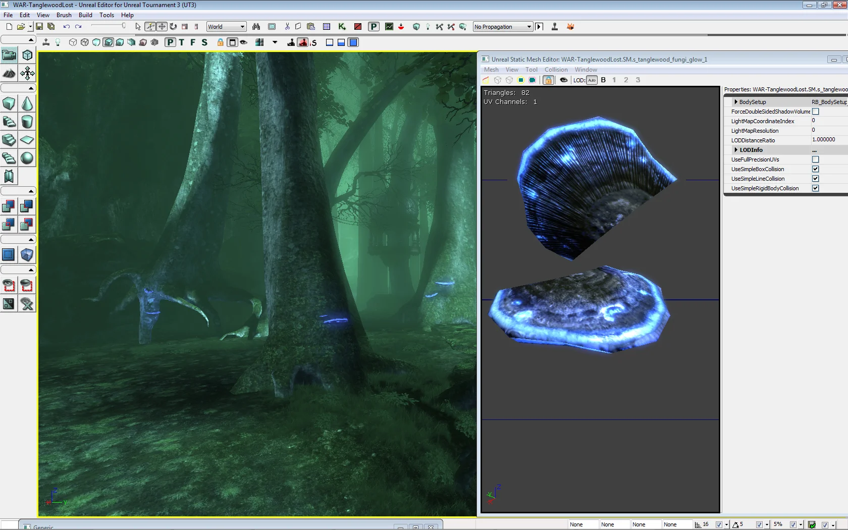Screen dimensions: 848x530
Task: Open Collision menu in Static Mesh Editor
Action: point(556,70)
